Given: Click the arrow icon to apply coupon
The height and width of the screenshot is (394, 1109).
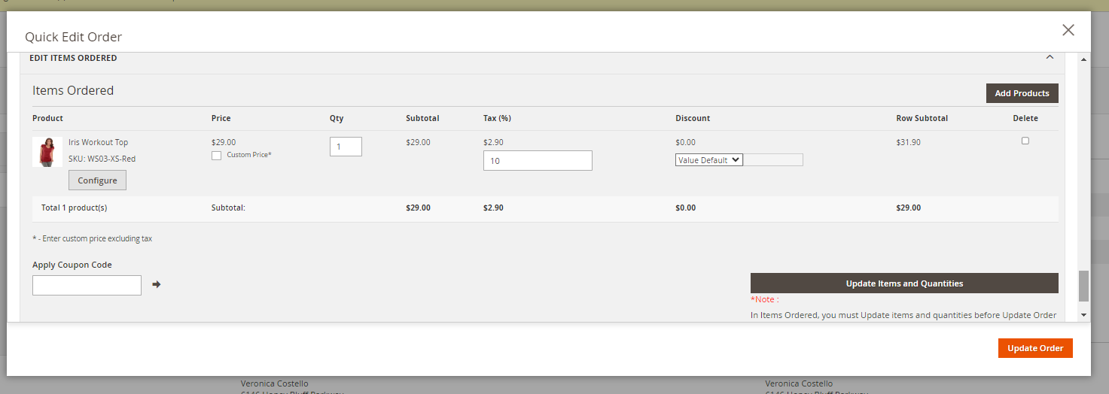Looking at the screenshot, I should pos(157,284).
